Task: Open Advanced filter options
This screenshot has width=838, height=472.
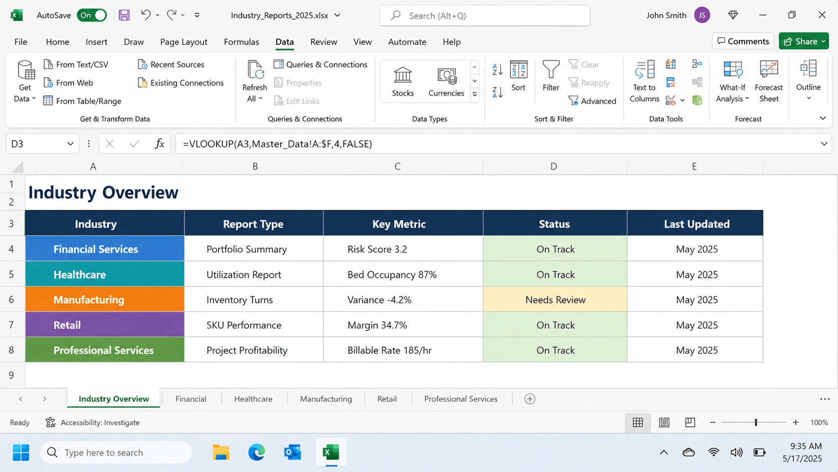Action: click(592, 101)
